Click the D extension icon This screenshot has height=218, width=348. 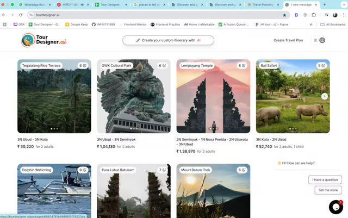(296, 15)
